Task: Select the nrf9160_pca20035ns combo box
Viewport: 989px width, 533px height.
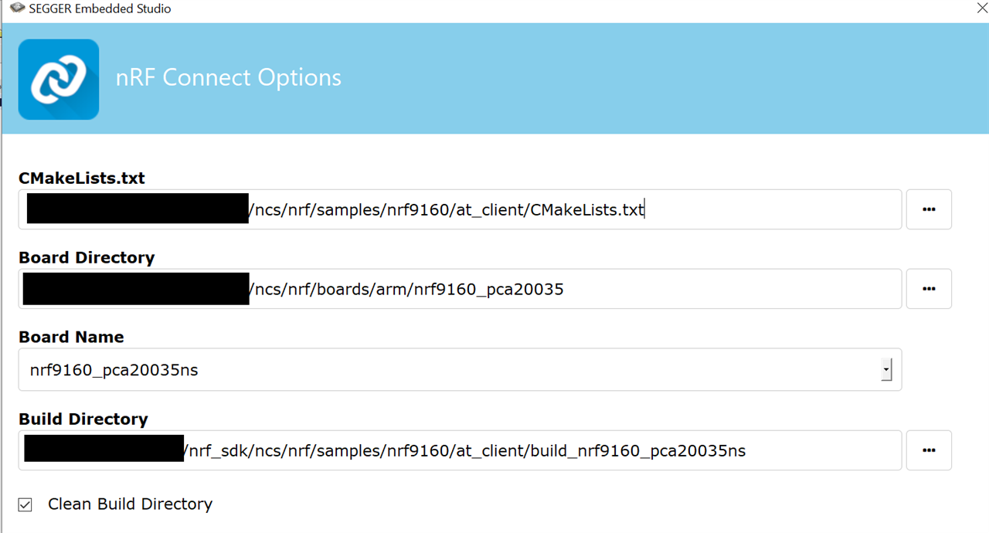Action: (460, 370)
